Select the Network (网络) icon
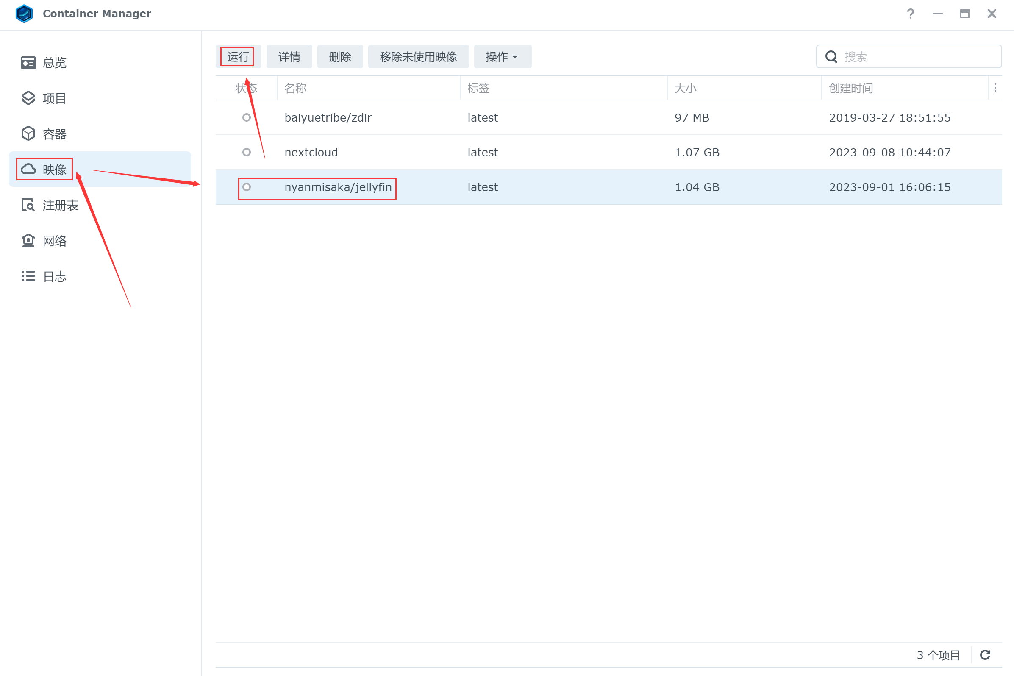1014x676 pixels. [x=28, y=241]
